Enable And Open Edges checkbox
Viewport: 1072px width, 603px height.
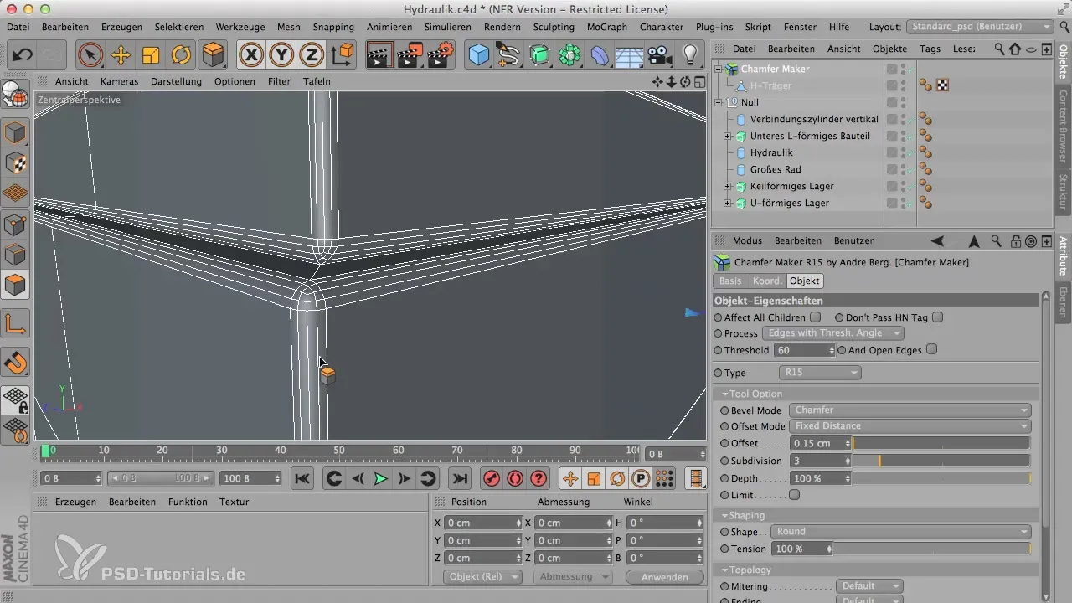click(x=931, y=350)
